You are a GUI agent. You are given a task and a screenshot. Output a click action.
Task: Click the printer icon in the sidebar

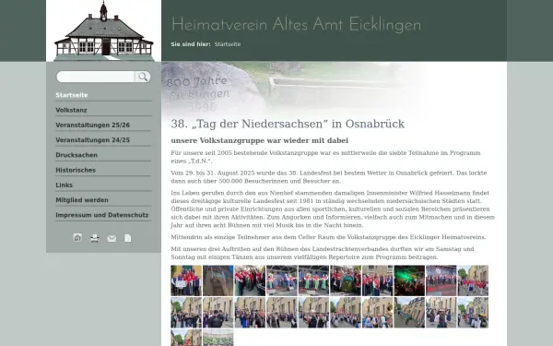pyautogui.click(x=95, y=238)
